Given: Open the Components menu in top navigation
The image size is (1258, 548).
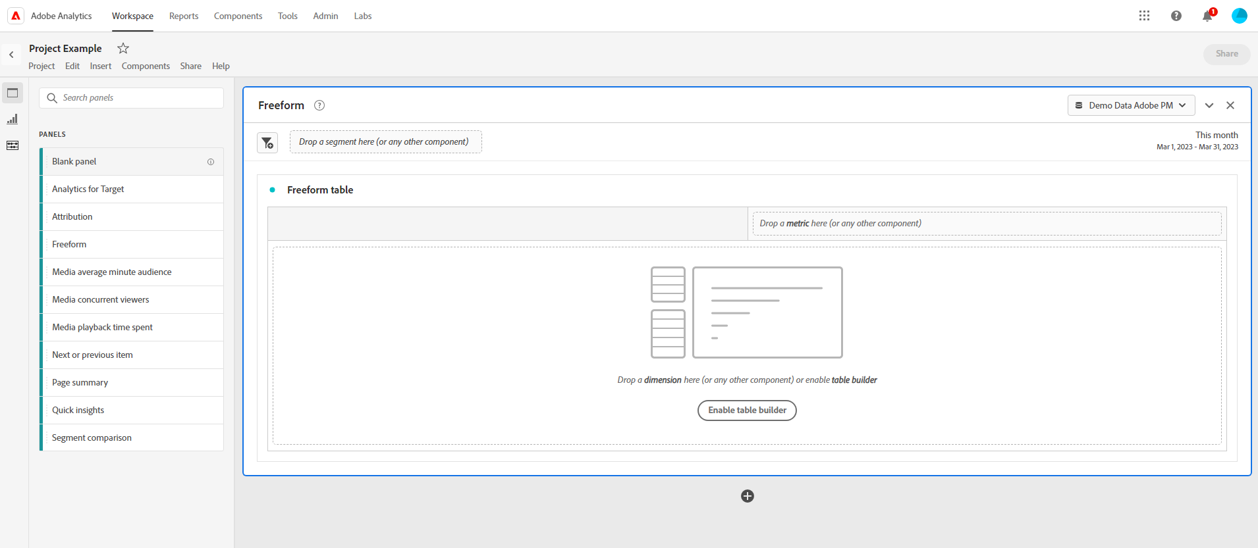Looking at the screenshot, I should click(x=238, y=16).
